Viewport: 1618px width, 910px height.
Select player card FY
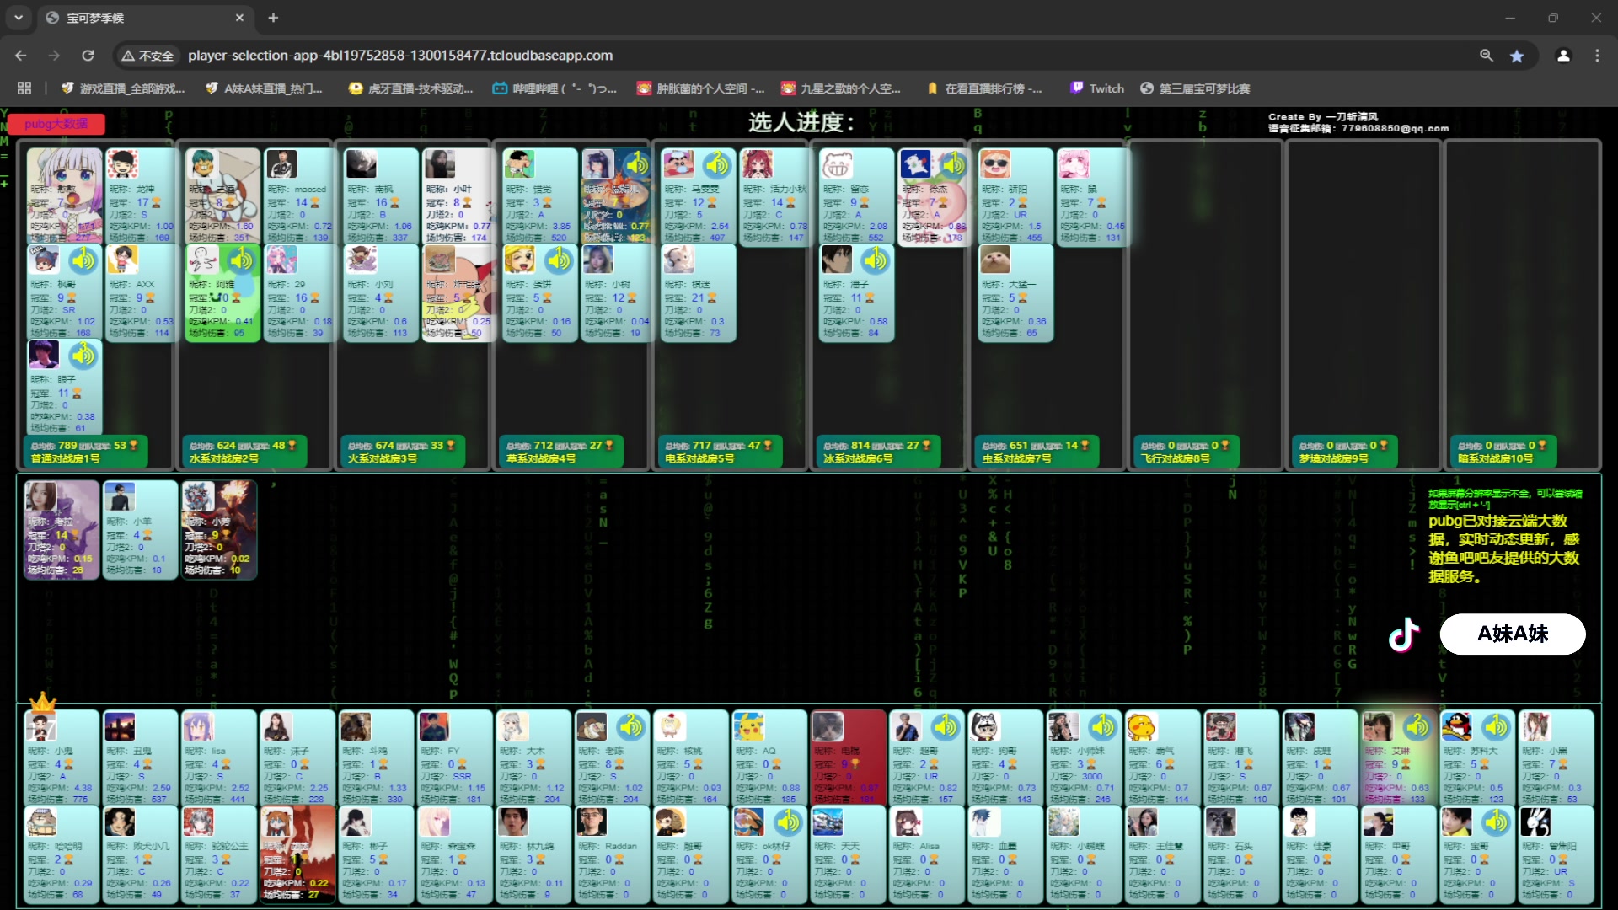coord(455,756)
